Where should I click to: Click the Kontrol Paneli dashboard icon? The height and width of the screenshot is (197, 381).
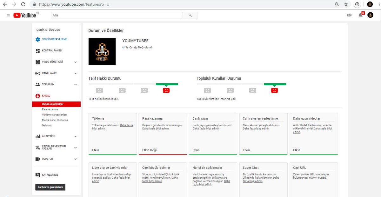tap(38, 50)
